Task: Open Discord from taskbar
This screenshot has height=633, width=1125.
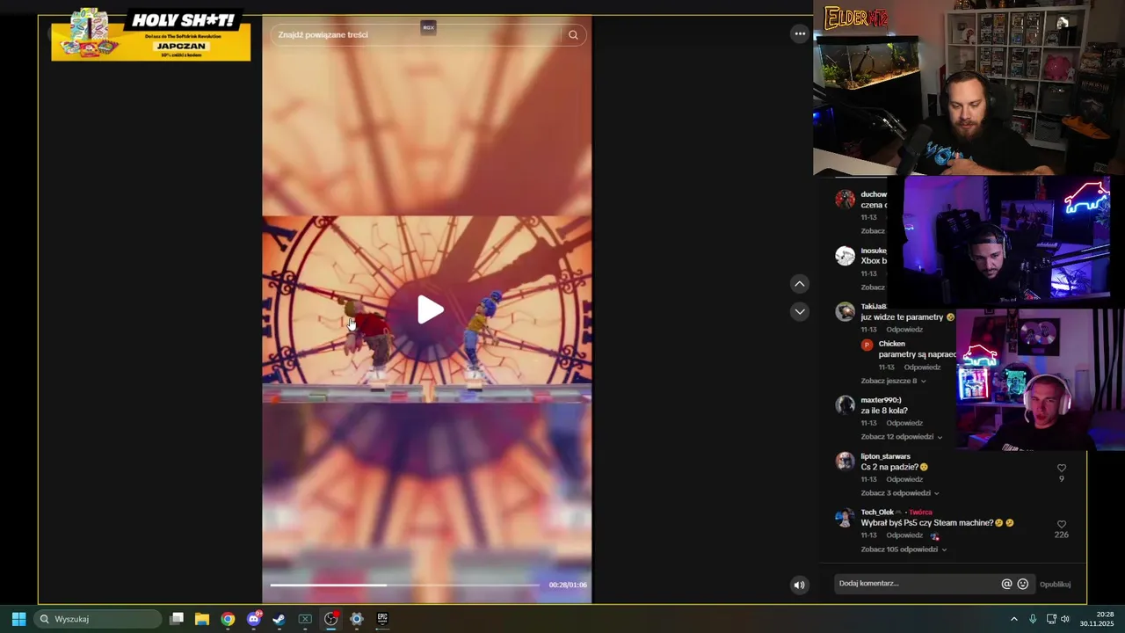Action: pyautogui.click(x=254, y=619)
